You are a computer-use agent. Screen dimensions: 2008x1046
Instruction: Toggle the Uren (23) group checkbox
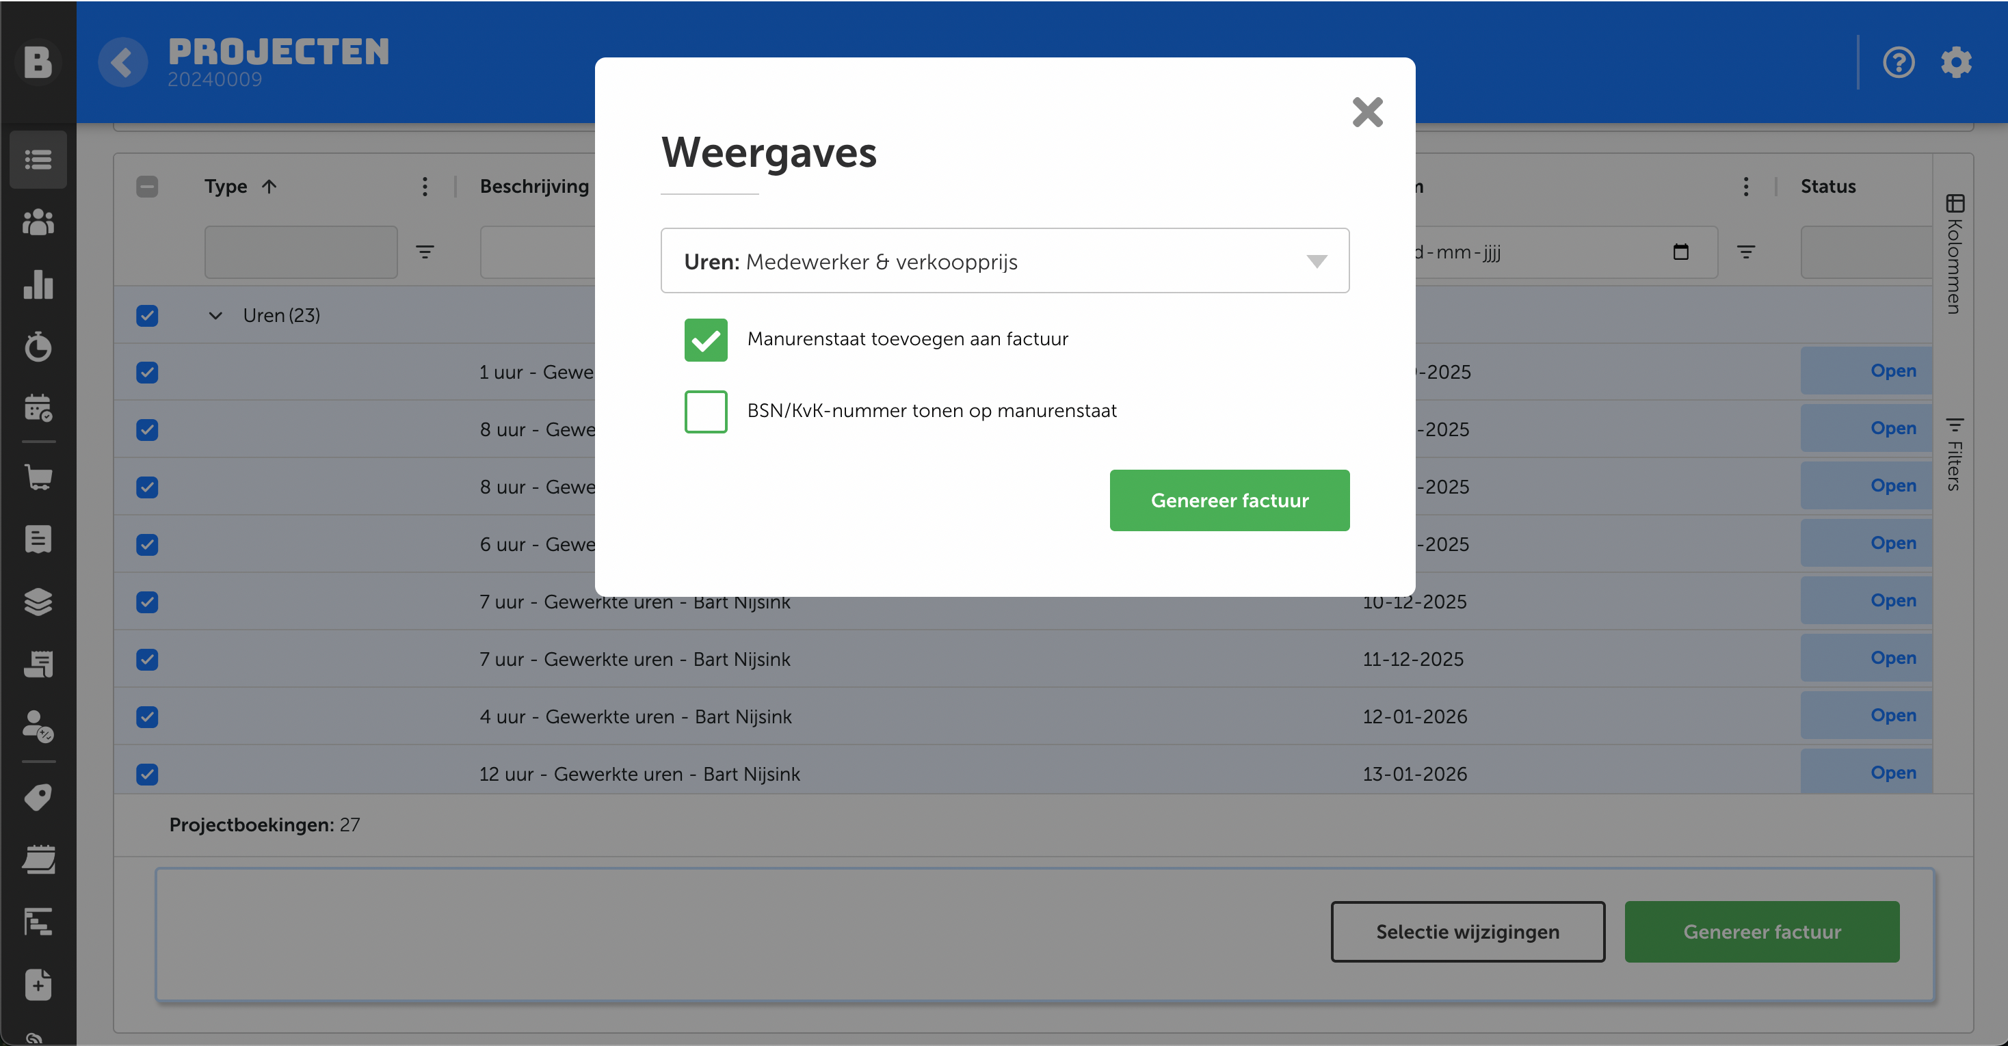coord(146,316)
